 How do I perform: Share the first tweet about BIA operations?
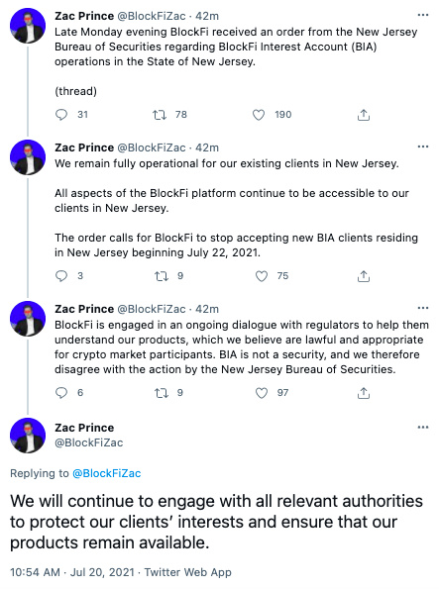(364, 115)
